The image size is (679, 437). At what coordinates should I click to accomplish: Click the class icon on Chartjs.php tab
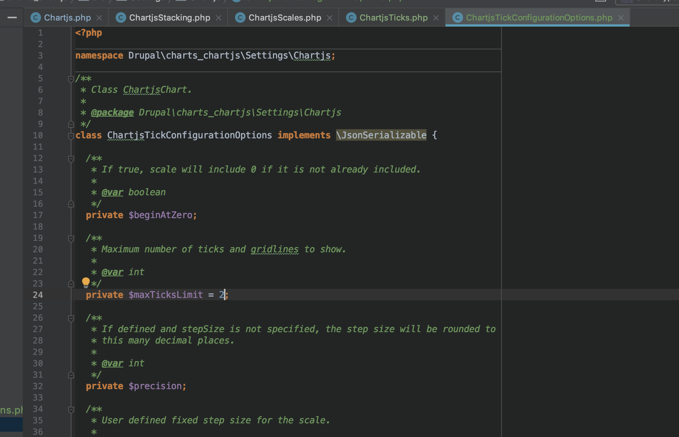pyautogui.click(x=36, y=17)
